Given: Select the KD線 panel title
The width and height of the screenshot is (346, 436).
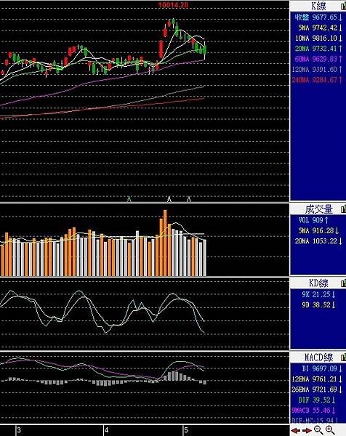Looking at the screenshot, I should [319, 283].
